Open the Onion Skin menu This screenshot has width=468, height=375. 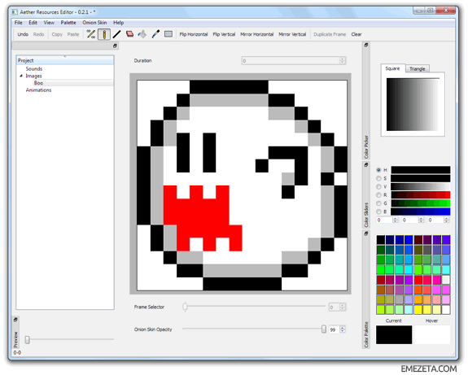(94, 23)
